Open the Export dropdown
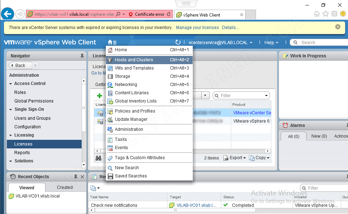348x214 pixels. tap(235, 158)
